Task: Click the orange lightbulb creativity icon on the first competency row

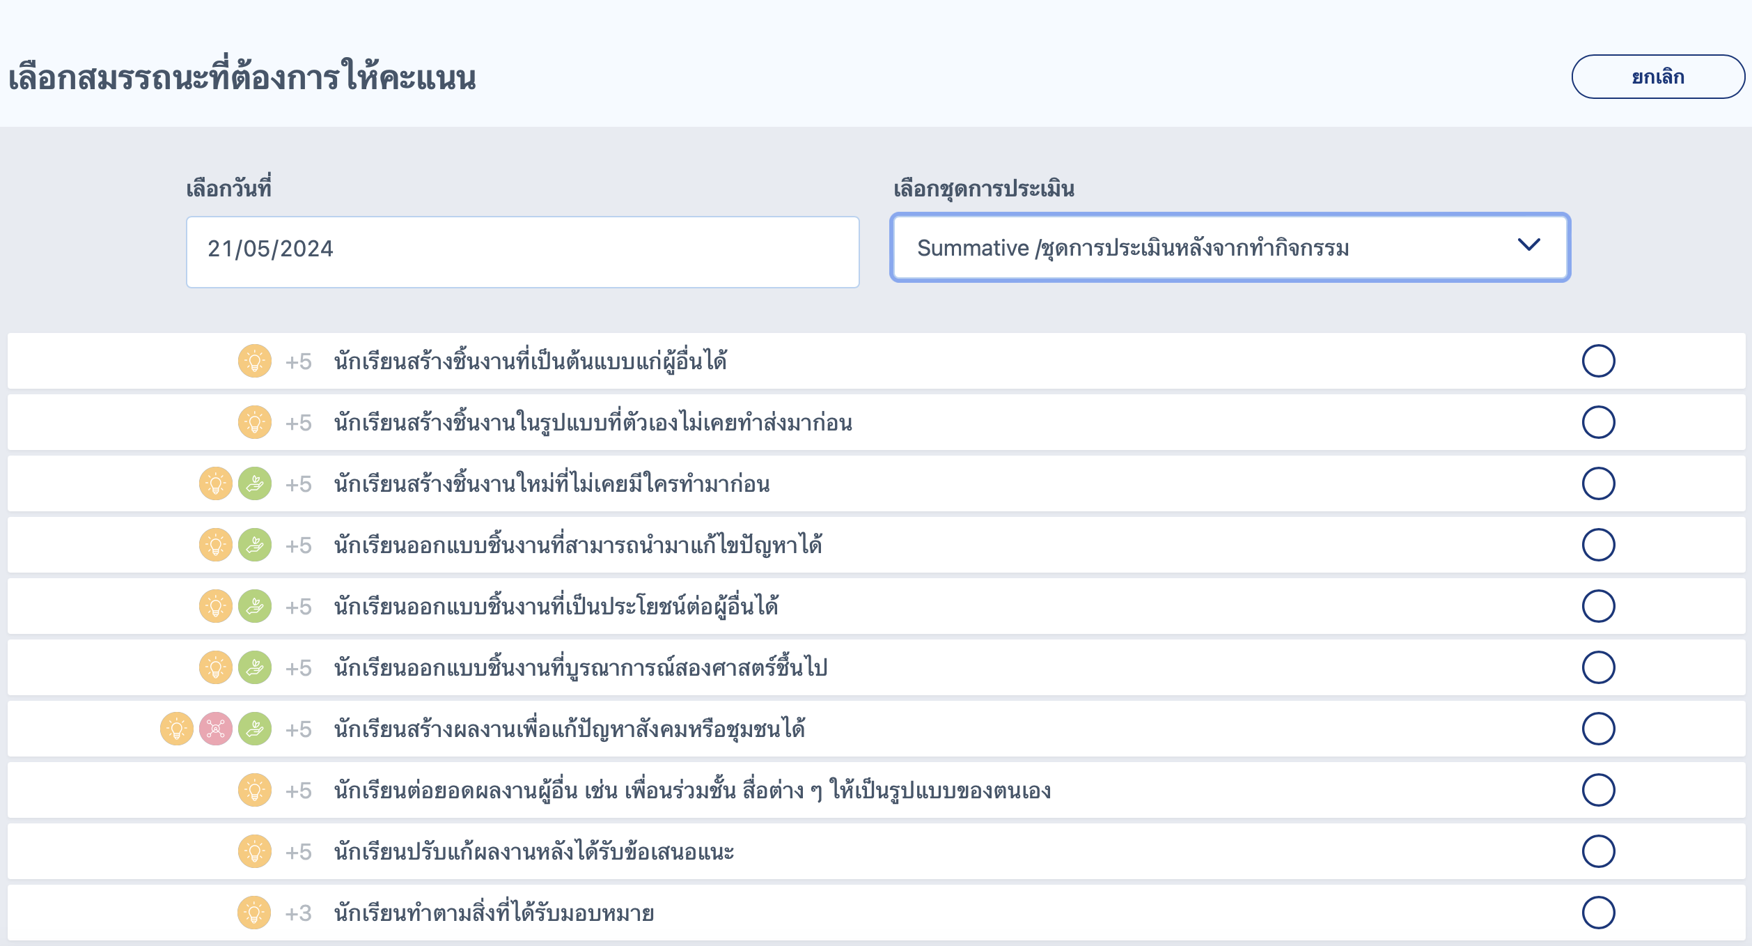Action: tap(256, 360)
